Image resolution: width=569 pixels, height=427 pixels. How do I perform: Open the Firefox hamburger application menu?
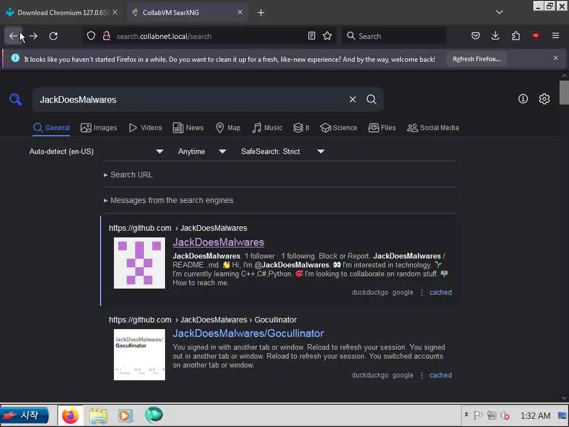556,36
